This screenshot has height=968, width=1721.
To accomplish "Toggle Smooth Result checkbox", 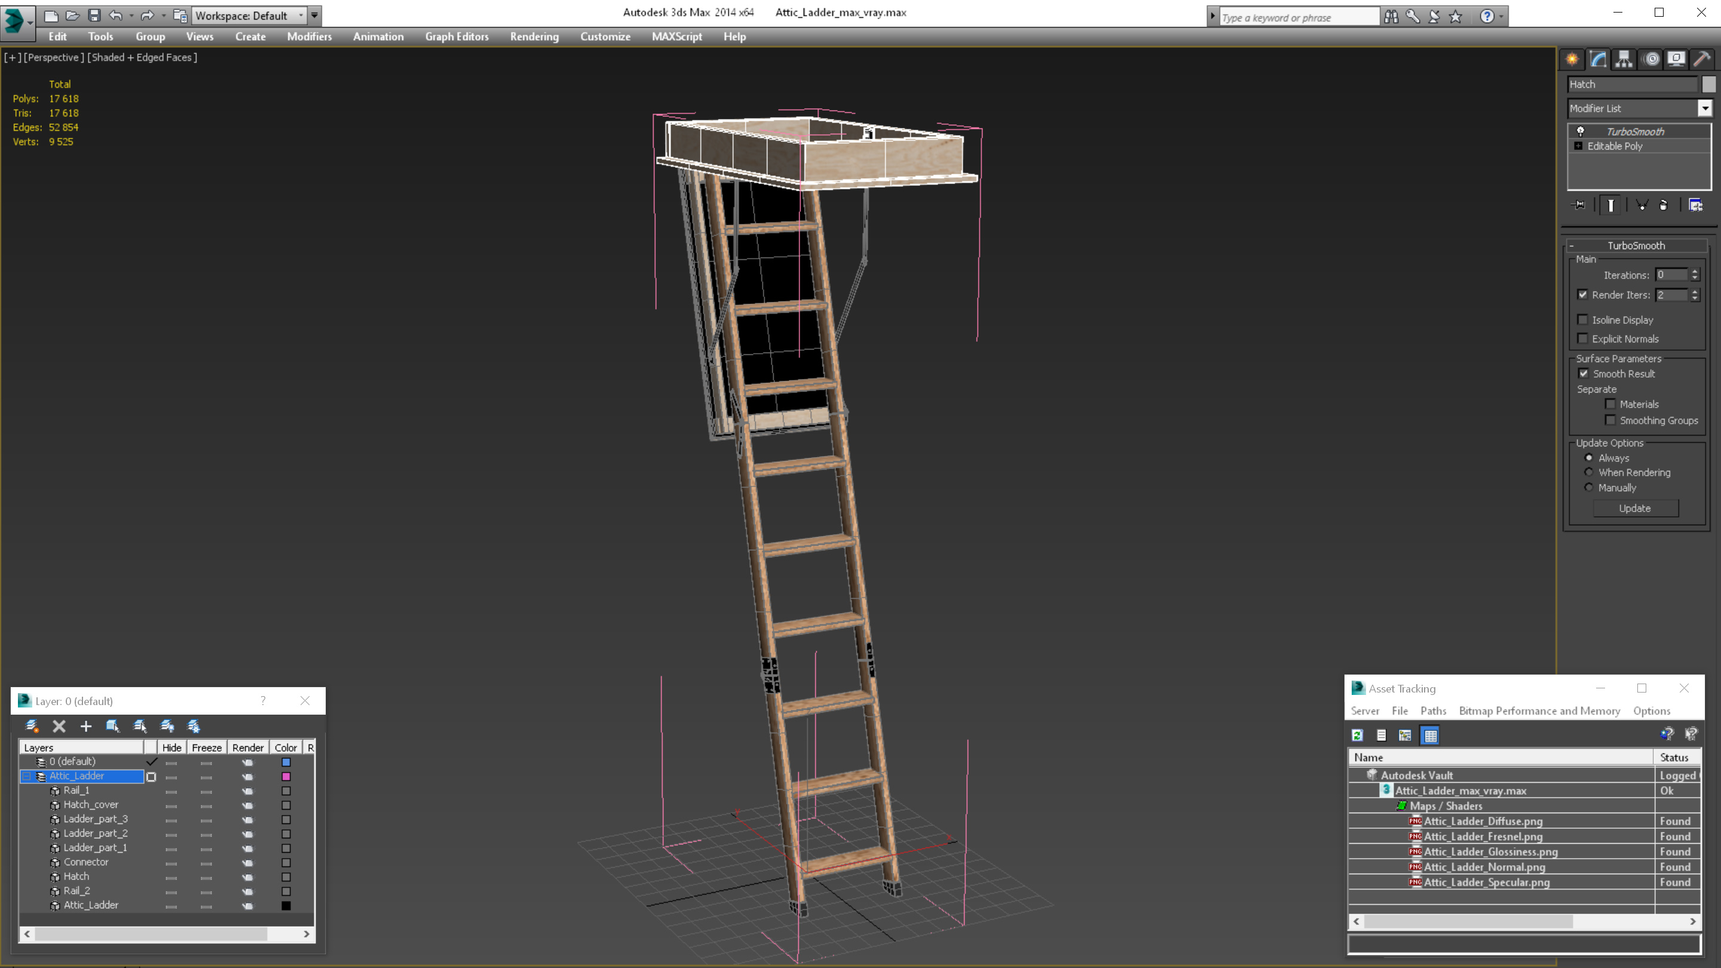I will (1584, 373).
